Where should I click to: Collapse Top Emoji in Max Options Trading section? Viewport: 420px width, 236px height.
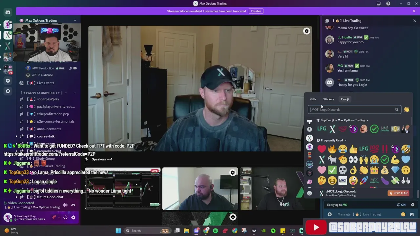pos(367,120)
